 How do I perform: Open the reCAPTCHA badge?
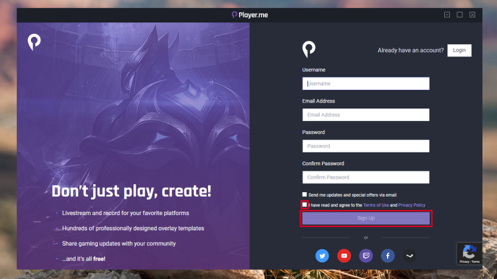(470, 254)
